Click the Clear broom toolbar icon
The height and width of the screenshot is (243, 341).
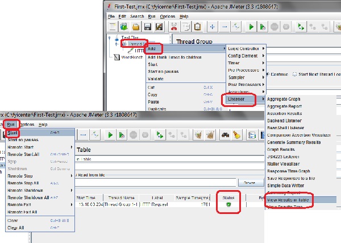198,135
